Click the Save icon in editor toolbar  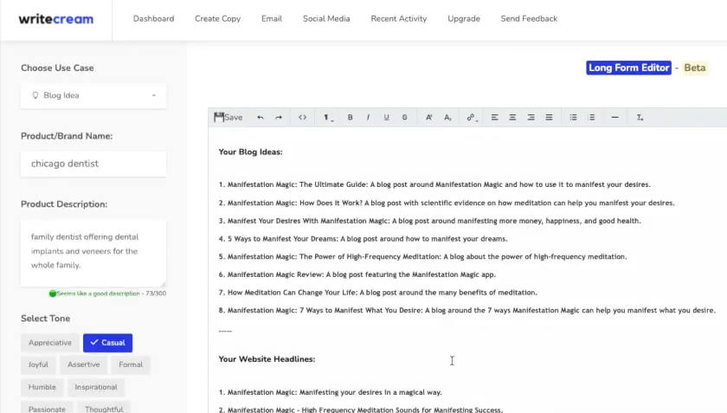click(x=228, y=118)
